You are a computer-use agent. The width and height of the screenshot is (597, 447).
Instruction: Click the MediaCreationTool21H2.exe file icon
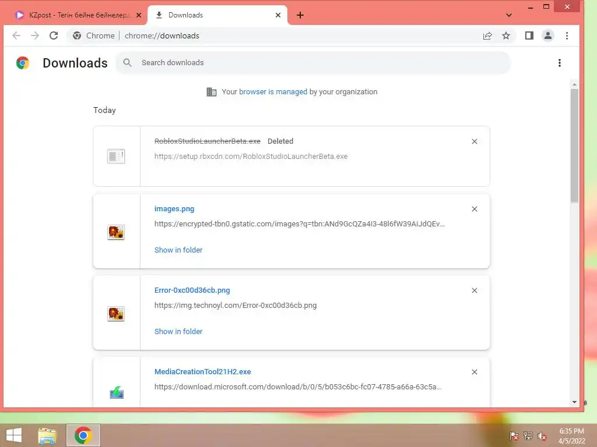point(117,392)
